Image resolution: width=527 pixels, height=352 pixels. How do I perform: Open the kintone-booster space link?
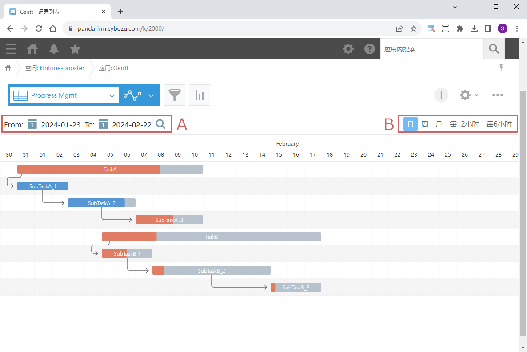click(x=62, y=68)
